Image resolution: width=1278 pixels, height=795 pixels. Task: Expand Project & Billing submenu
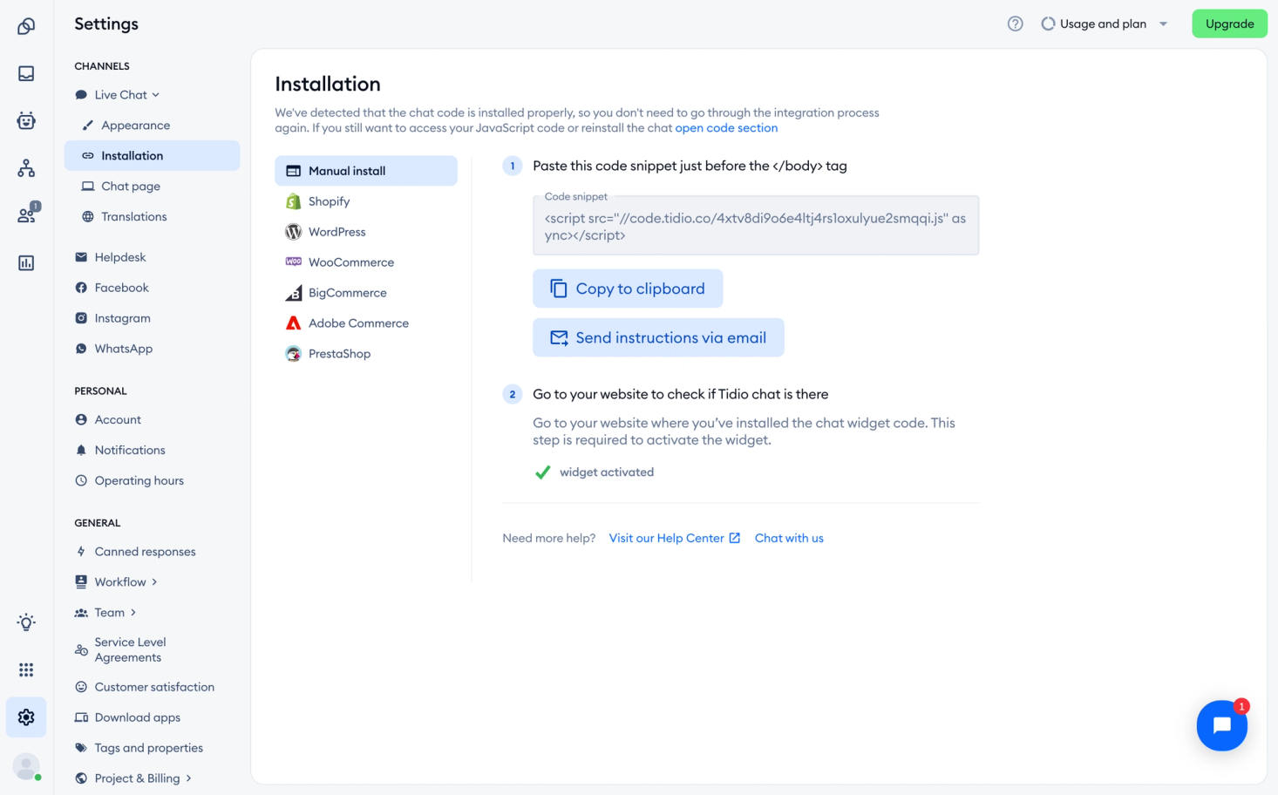click(188, 778)
